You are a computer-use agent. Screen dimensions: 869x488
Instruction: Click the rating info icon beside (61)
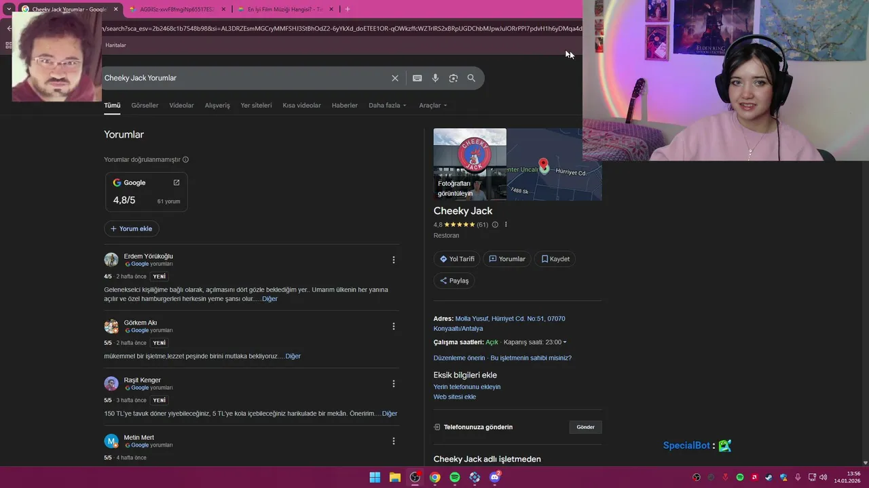coord(495,224)
